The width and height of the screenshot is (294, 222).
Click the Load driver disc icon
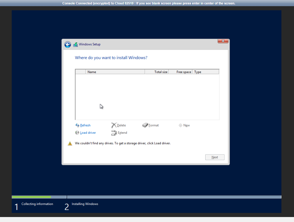77,133
